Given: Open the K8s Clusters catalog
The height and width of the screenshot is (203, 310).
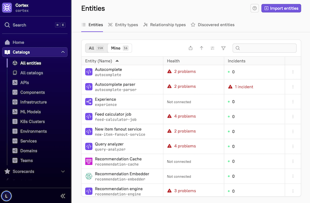Looking at the screenshot, I should click(32, 121).
